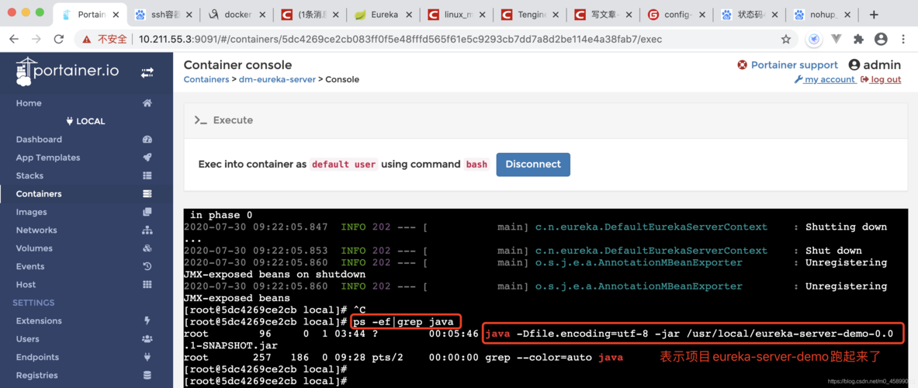Click LOCAL endpoint label in sidebar
The height and width of the screenshot is (388, 918).
[x=86, y=121]
